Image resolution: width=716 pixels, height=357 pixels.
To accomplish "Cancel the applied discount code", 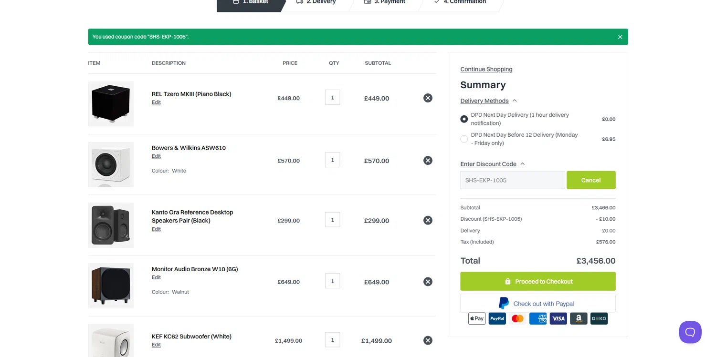I will point(591,180).
